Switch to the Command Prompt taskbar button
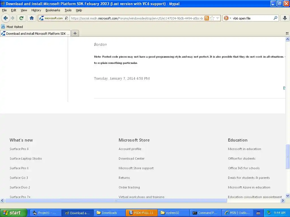The width and height of the screenshot is (290, 217). [205, 213]
